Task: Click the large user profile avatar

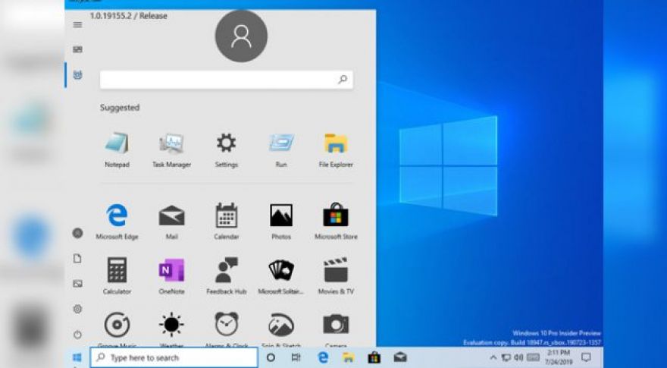Action: point(241,36)
